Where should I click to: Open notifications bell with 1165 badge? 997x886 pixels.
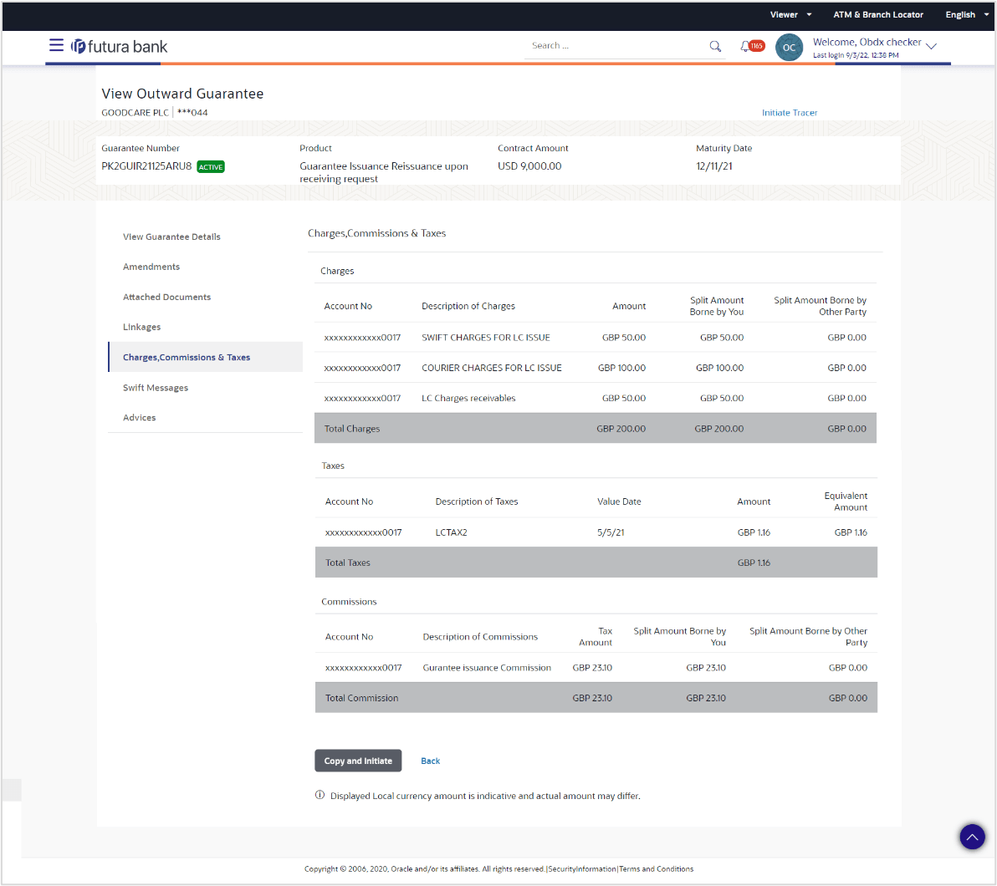point(752,46)
